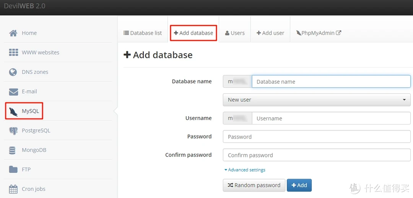Go to the Users tab
The height and width of the screenshot is (198, 413).
(235, 33)
